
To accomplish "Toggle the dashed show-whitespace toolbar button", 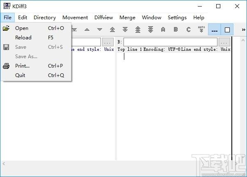I will point(215,29).
